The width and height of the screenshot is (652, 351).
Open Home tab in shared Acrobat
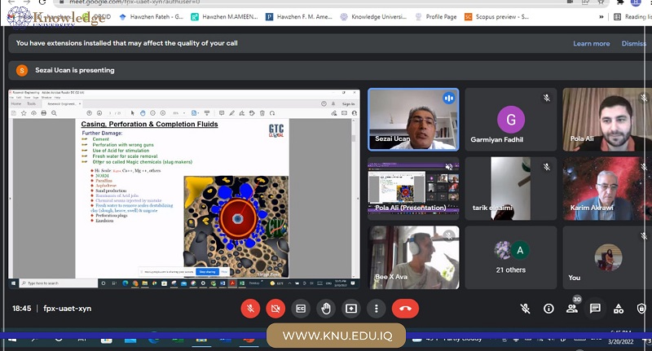point(15,104)
